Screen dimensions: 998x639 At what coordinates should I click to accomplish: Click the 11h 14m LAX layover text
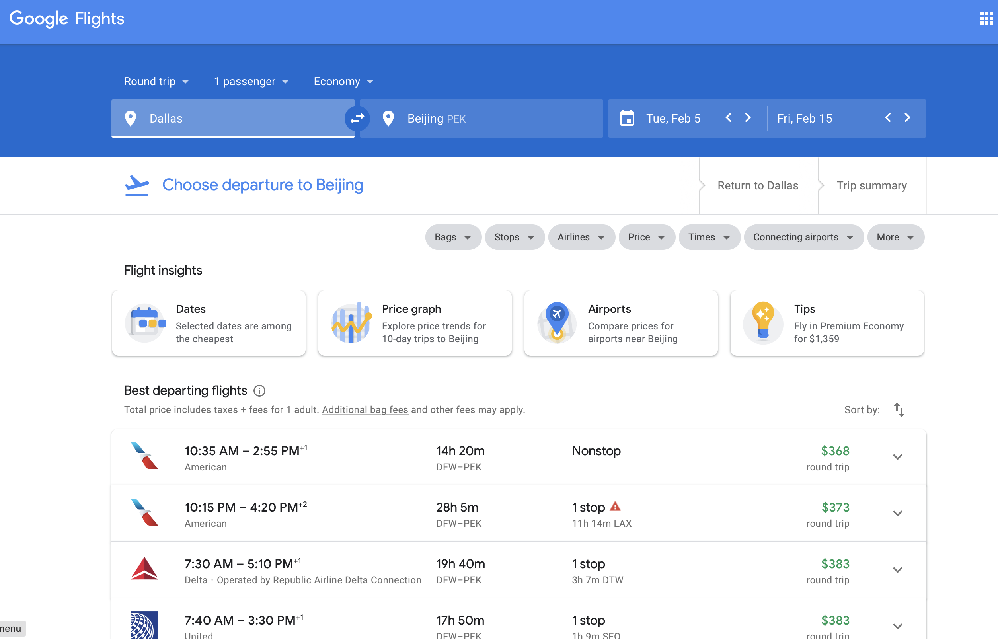pyautogui.click(x=602, y=524)
